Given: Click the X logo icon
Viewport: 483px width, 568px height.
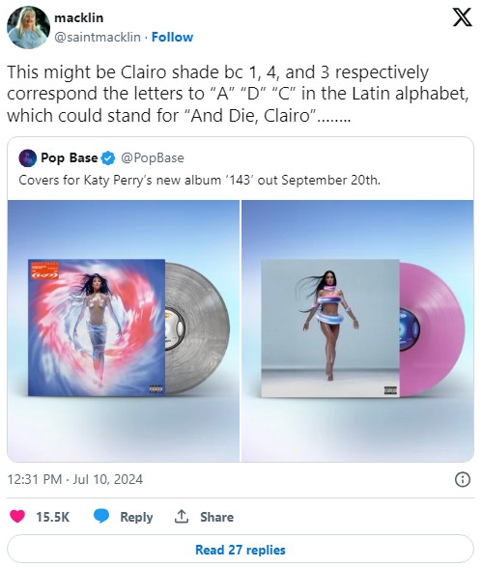Looking at the screenshot, I should click(463, 17).
